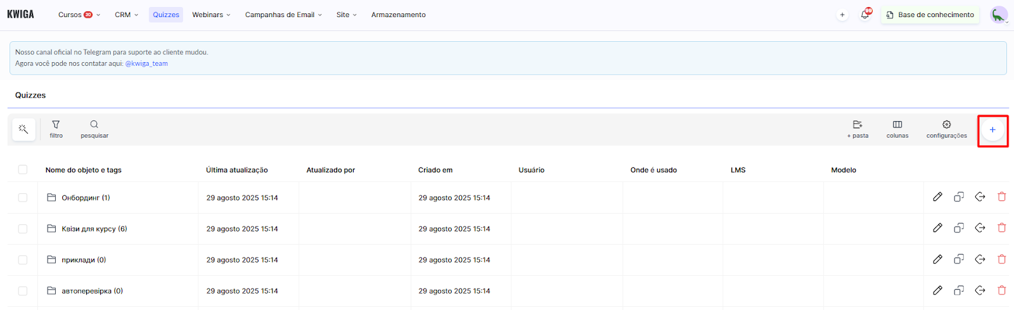Expand the Cursos dropdown menu
The image size is (1014, 310).
pos(79,15)
